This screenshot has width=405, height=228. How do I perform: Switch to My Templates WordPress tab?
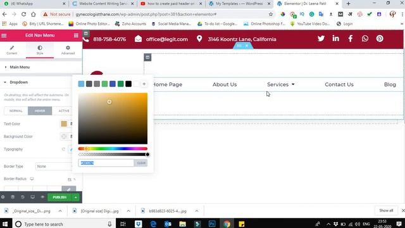(x=239, y=4)
